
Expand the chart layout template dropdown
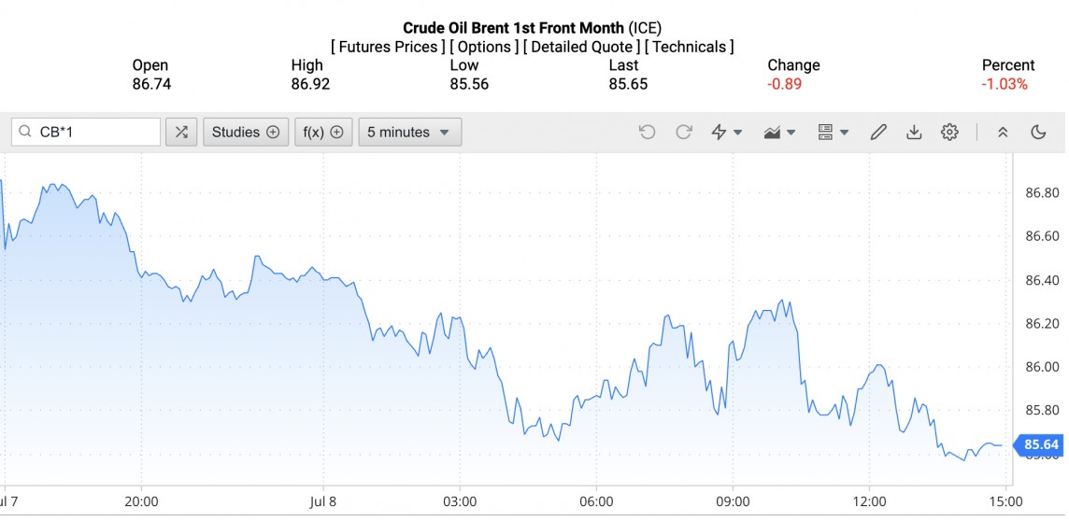(x=832, y=133)
